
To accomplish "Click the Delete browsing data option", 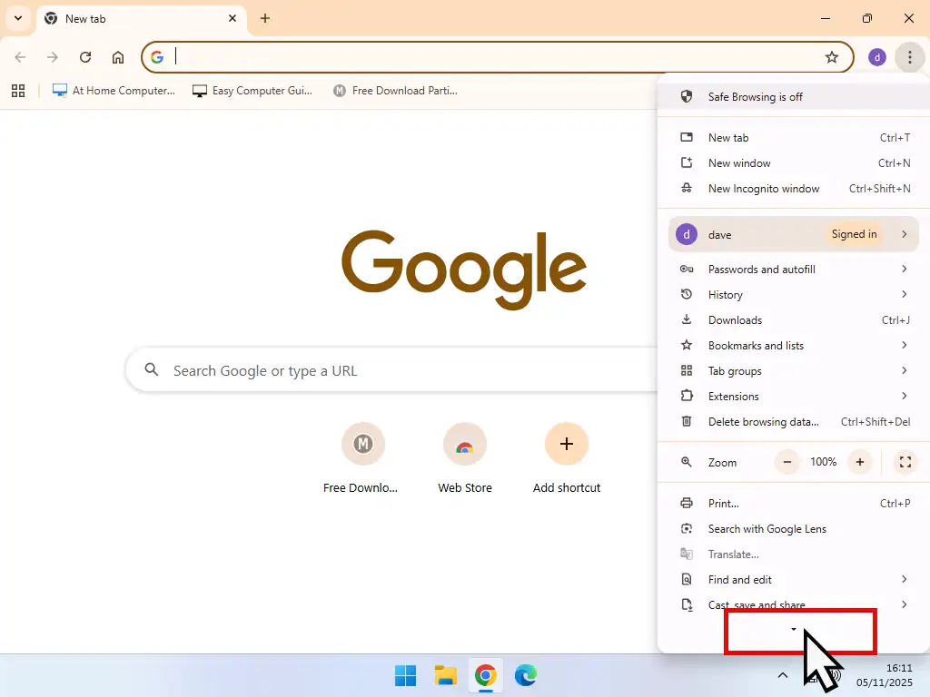I will (x=763, y=421).
